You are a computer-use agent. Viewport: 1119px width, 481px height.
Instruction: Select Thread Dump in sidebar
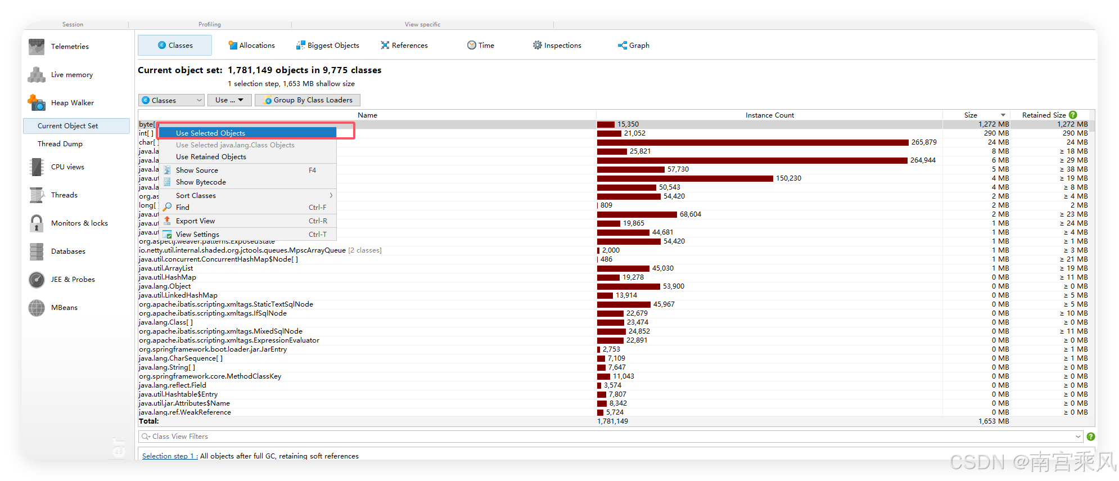click(60, 144)
